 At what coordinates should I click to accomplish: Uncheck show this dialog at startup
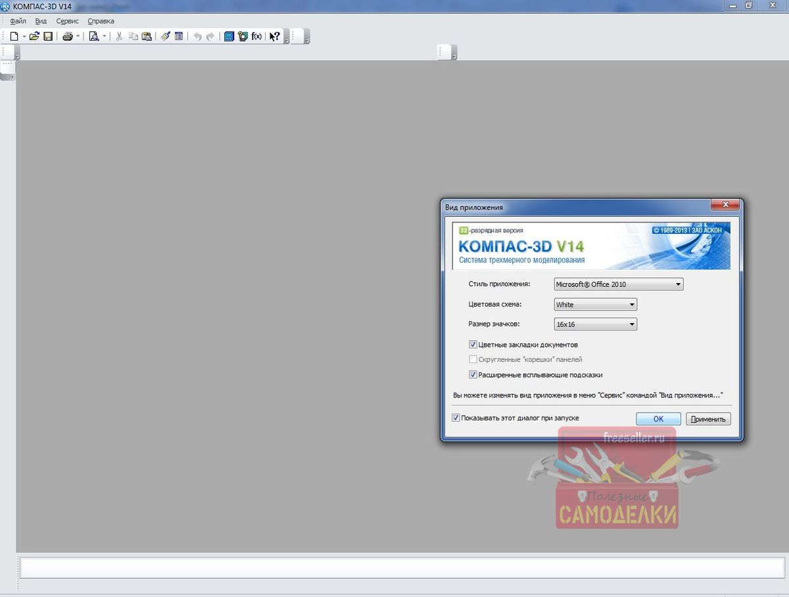[456, 418]
